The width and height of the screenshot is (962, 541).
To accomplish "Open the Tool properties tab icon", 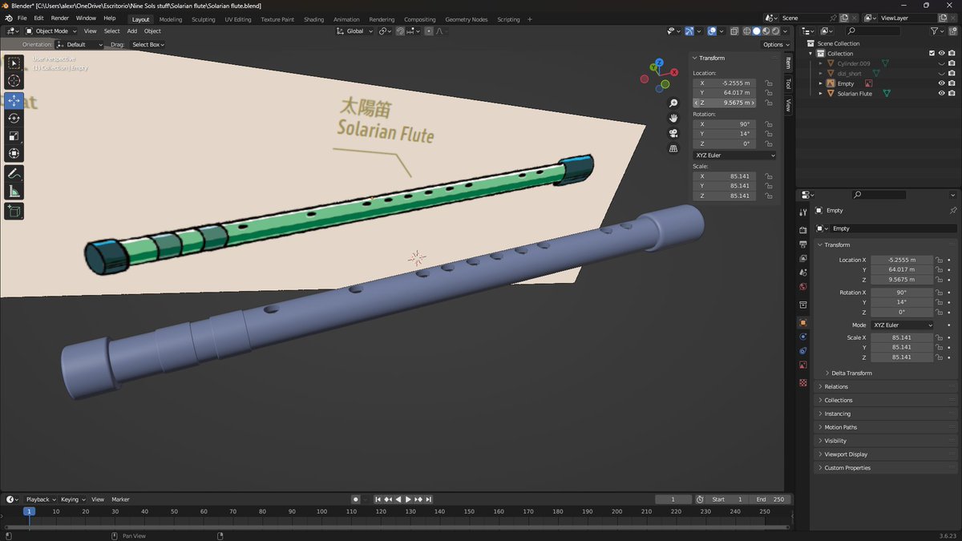I will [x=803, y=212].
